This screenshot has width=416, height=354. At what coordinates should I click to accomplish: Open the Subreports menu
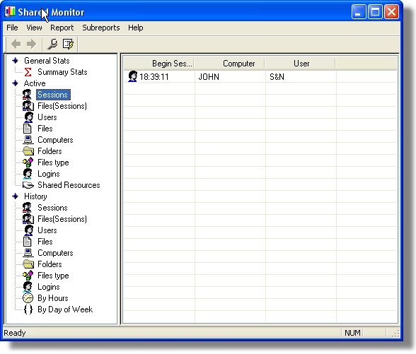click(x=100, y=28)
